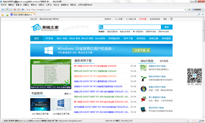Select 系统主题 in the navigation bar
This screenshot has width=205, height=123.
154,38
